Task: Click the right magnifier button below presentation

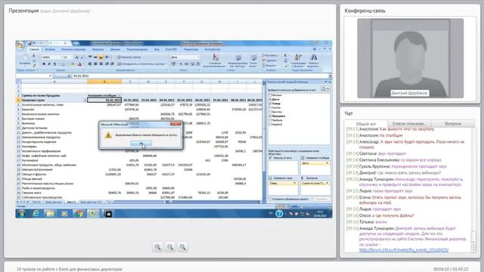Action: tap(182, 247)
